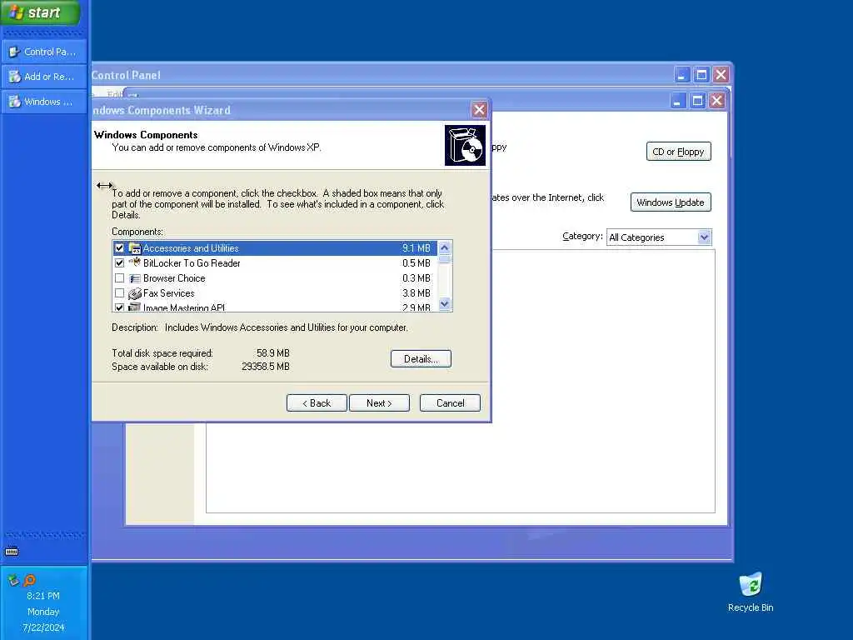
Task: Open the Start menu
Action: [40, 12]
